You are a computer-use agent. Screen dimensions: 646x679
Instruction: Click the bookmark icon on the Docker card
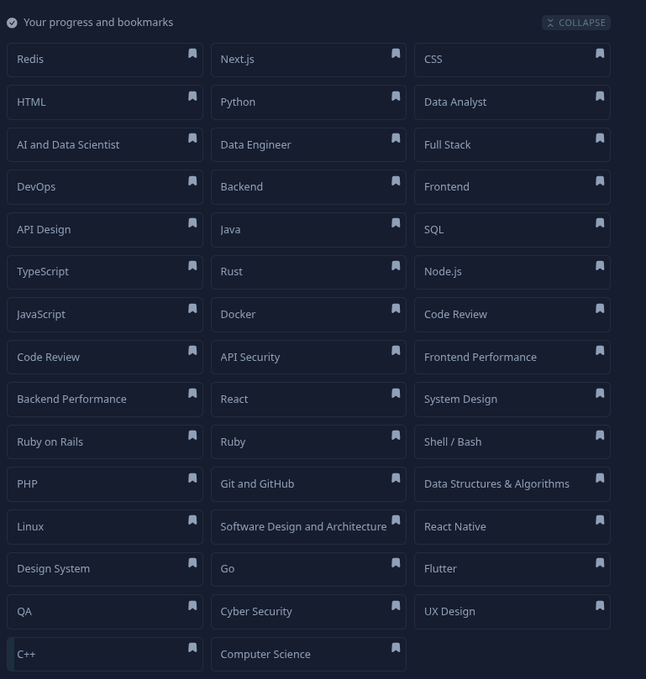[396, 308]
